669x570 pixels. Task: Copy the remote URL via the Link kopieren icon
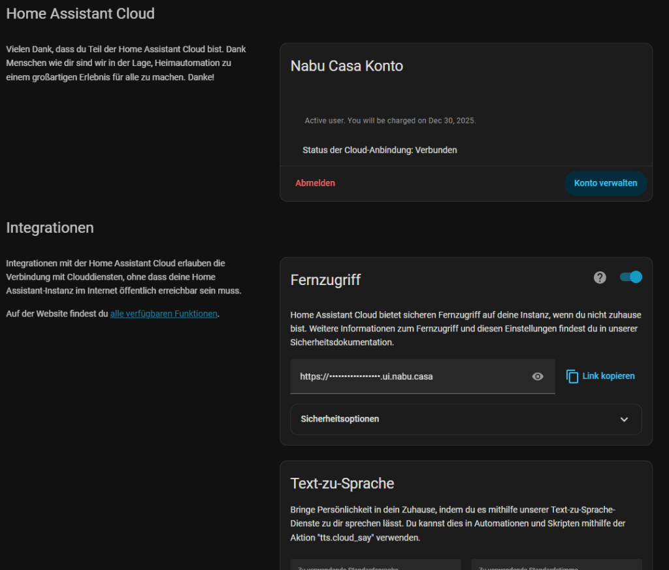click(x=572, y=376)
